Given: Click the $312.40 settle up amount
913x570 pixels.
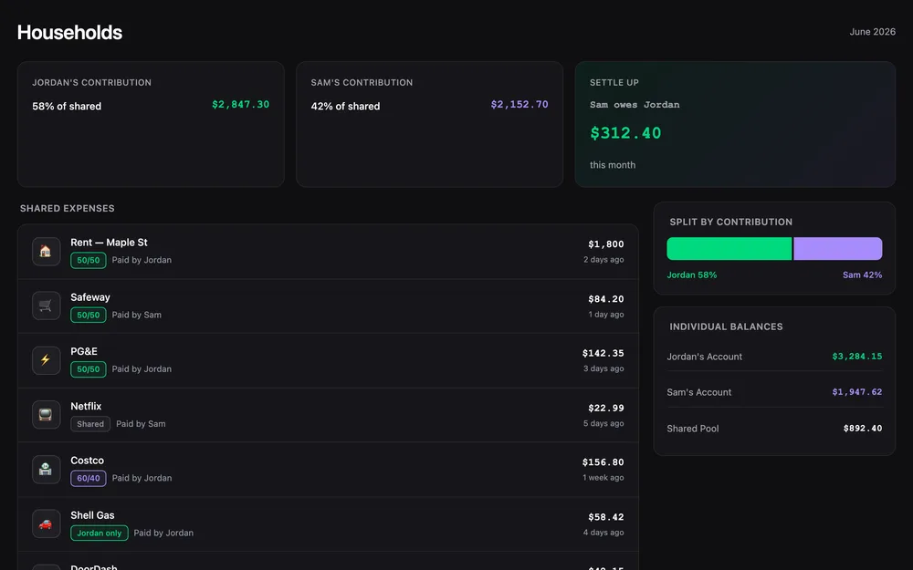Looking at the screenshot, I should 625,133.
